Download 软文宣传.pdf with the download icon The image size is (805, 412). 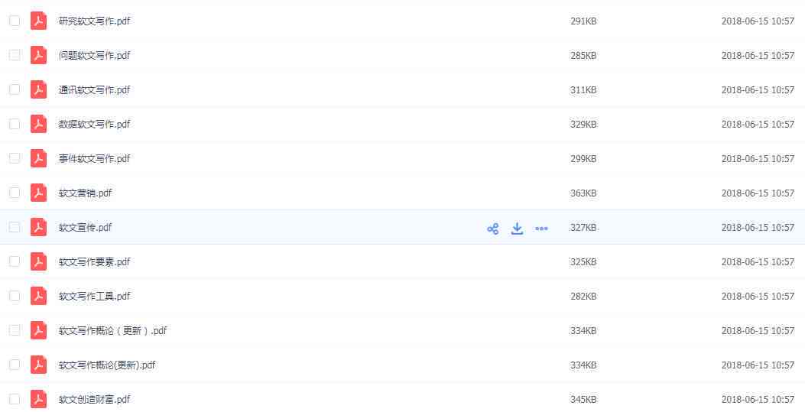517,229
